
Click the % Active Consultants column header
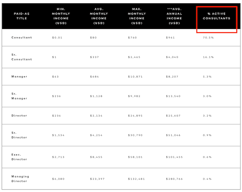point(216,16)
